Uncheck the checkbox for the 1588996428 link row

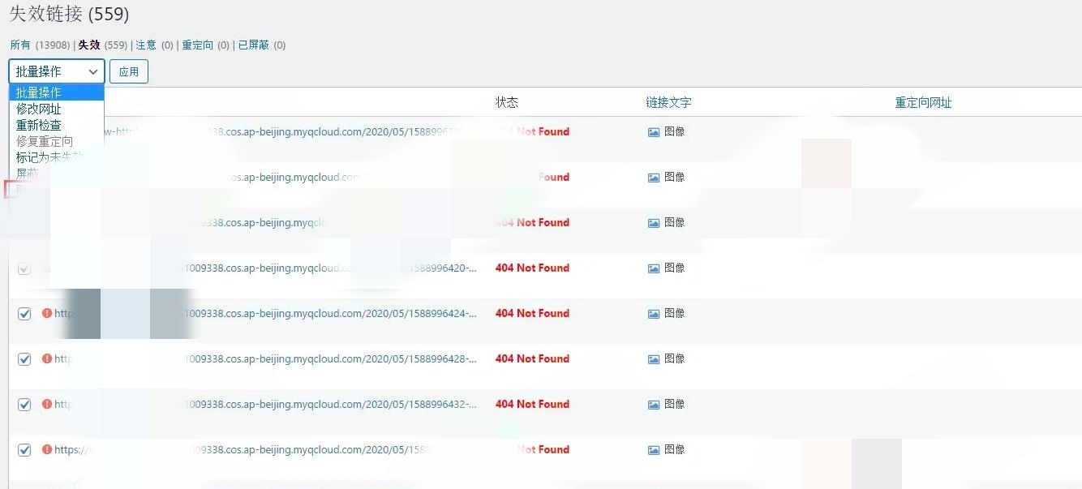click(x=24, y=359)
